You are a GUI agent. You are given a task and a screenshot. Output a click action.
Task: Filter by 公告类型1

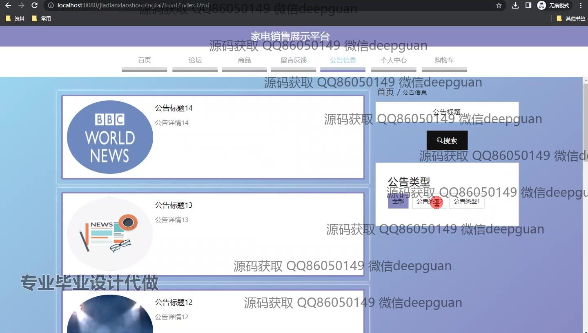pyautogui.click(x=467, y=201)
